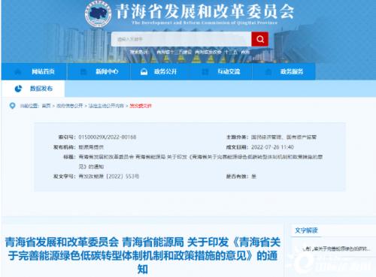Focus the search keyword input field
This screenshot has width=376, height=277.
pos(181,39)
